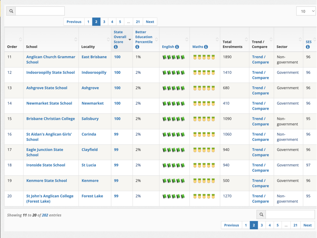The width and height of the screenshot is (317, 238).
Task: Click the Maths column info icon
Action: 206,47
